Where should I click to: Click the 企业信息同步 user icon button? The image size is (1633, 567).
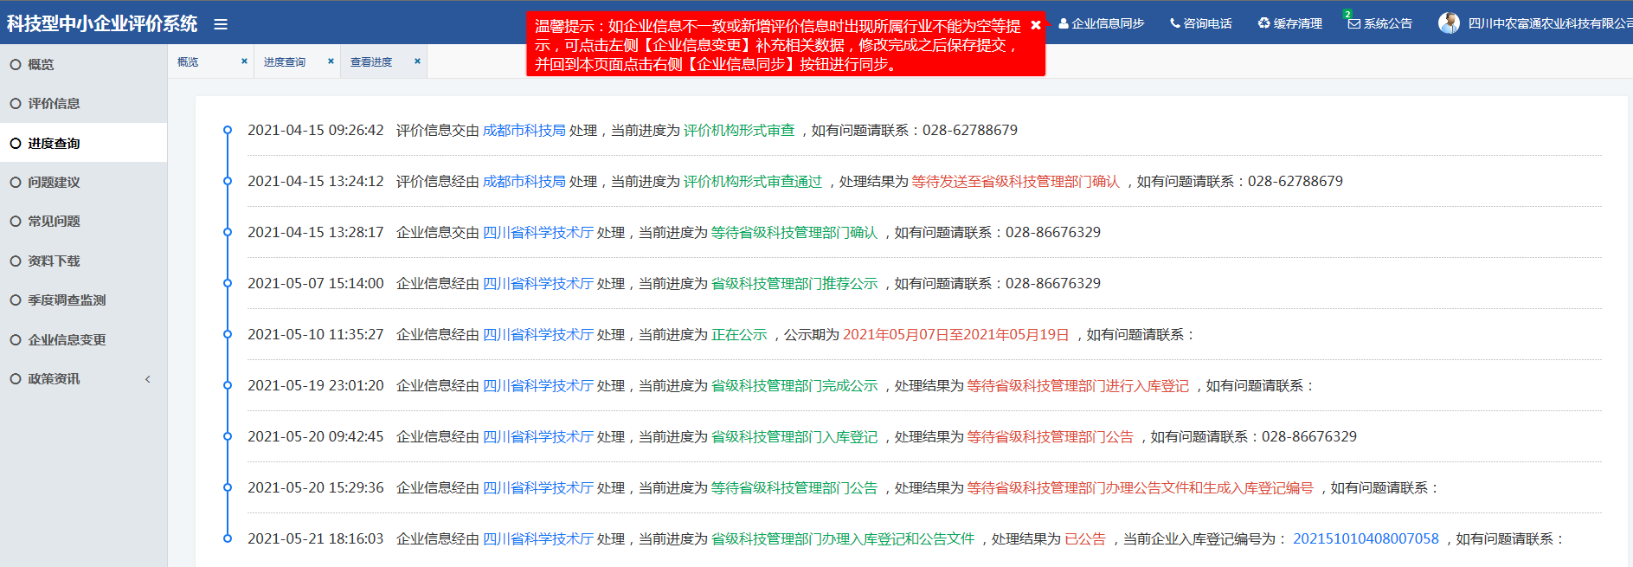pyautogui.click(x=1064, y=23)
